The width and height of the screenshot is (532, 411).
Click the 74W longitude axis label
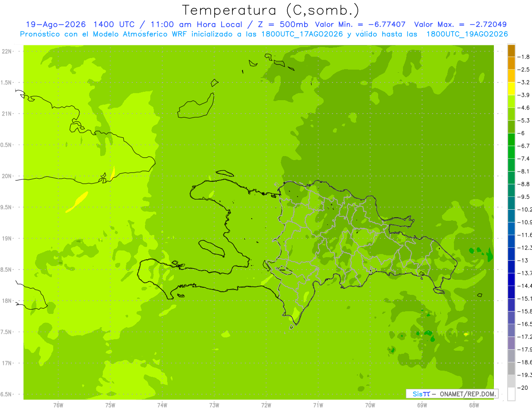click(162, 405)
